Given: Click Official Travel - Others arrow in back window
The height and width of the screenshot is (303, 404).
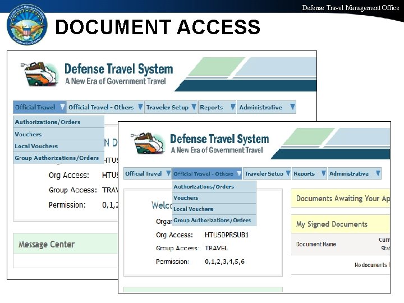Looking at the screenshot, I should (140, 107).
